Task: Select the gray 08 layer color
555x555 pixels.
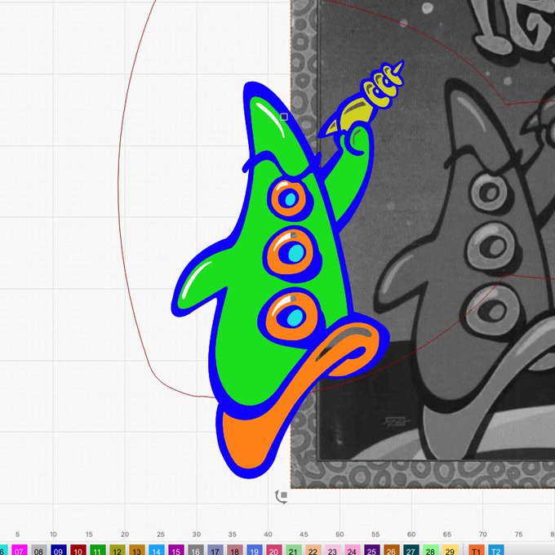Action: pyautogui.click(x=39, y=550)
